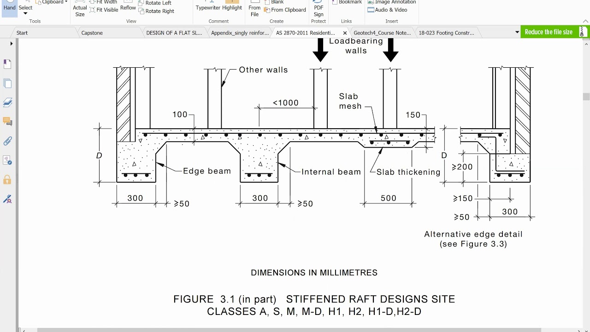Activate the Typewriter comment tool
Screen dimensions: 590x332
click(208, 6)
